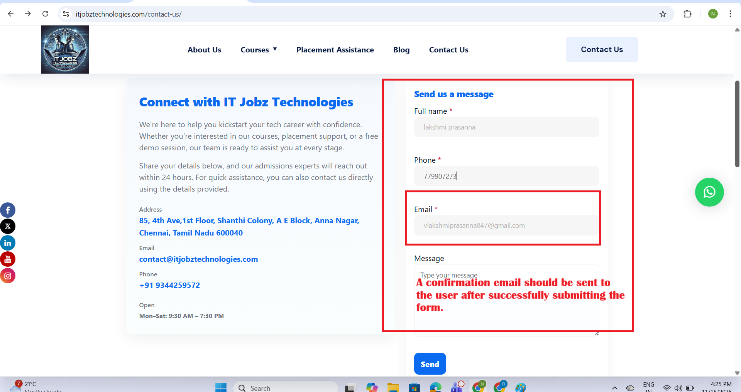Viewport: 741px width, 392px height.
Task: Open the X (Twitter) sidebar icon
Action: pyautogui.click(x=8, y=226)
